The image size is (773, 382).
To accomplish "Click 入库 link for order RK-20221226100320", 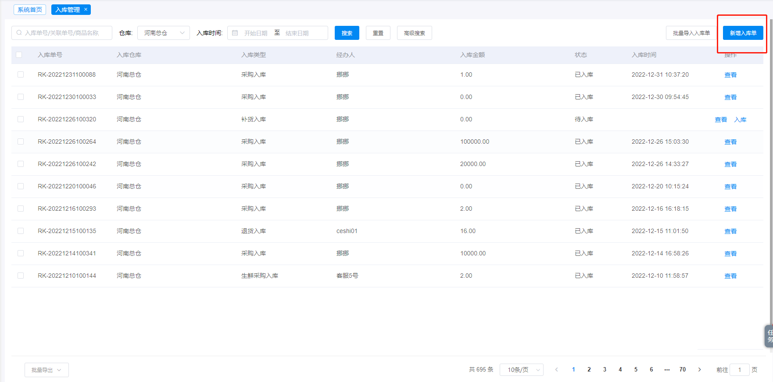I will [x=740, y=120].
